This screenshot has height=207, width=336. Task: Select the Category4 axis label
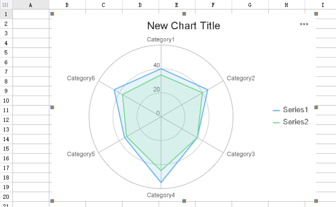[161, 195]
